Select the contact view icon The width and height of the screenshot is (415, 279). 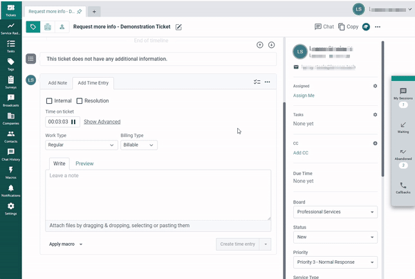(62, 27)
